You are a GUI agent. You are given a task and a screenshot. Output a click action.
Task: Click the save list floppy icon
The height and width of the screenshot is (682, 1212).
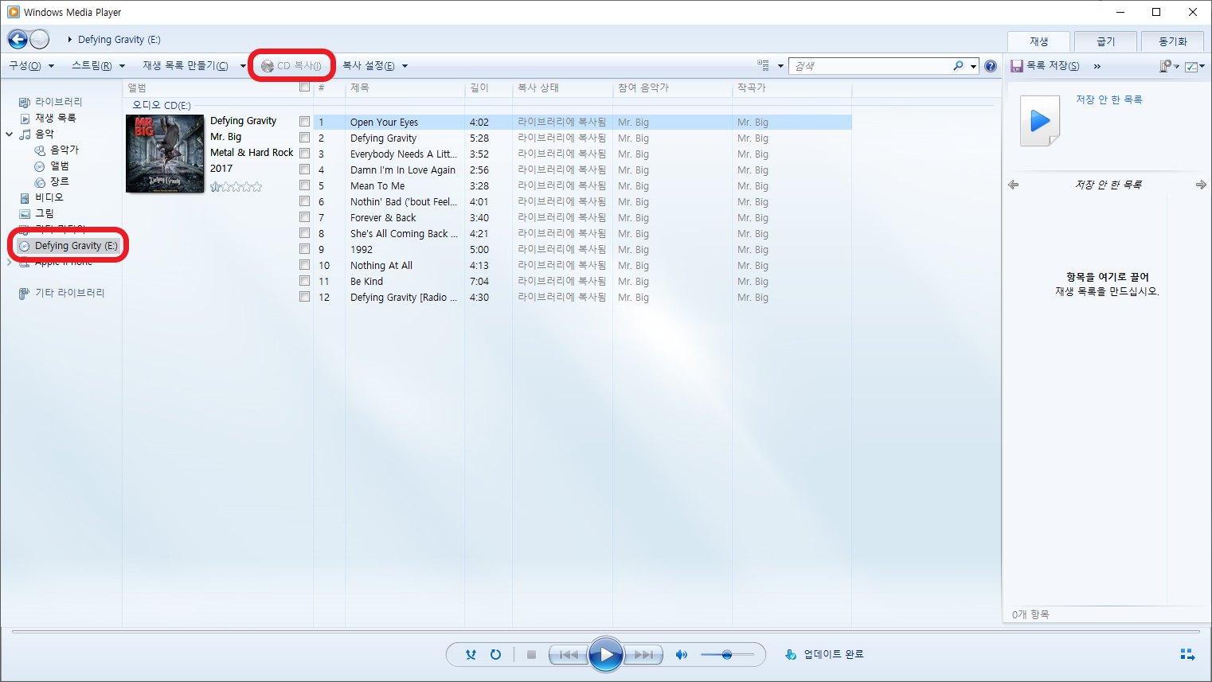(x=1016, y=66)
